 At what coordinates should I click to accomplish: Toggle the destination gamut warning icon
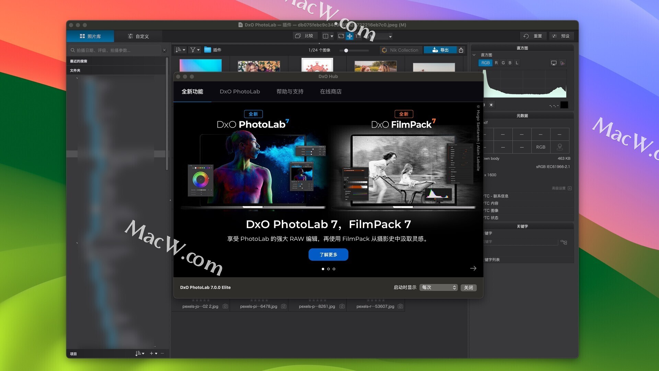(x=562, y=63)
